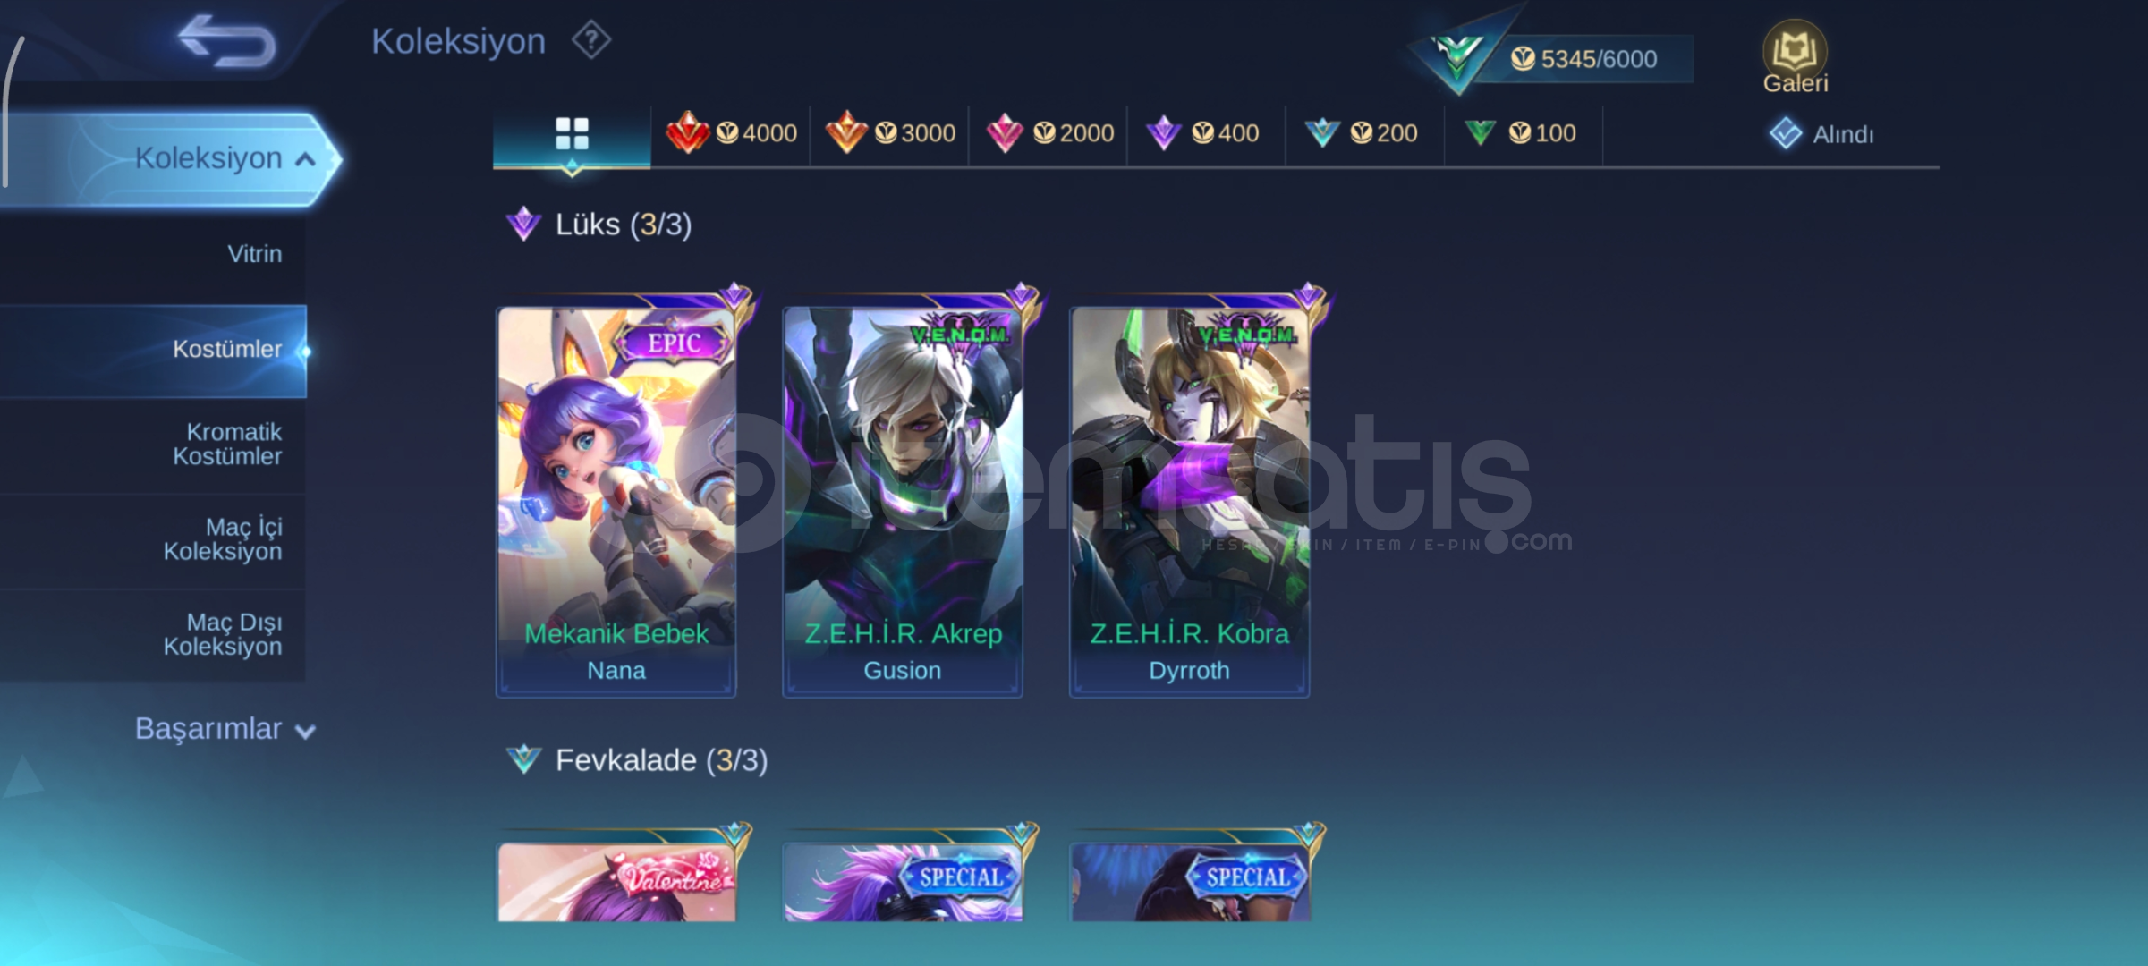2148x966 pixels.
Task: Click the 5345/6000 collection points progress bar
Action: [1583, 59]
